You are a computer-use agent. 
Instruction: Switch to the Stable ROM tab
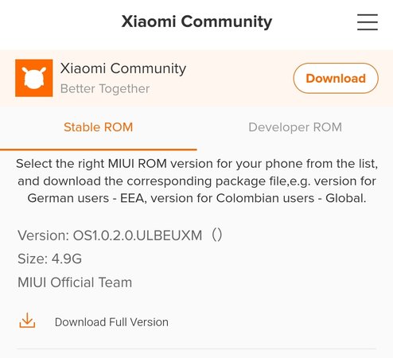point(98,127)
